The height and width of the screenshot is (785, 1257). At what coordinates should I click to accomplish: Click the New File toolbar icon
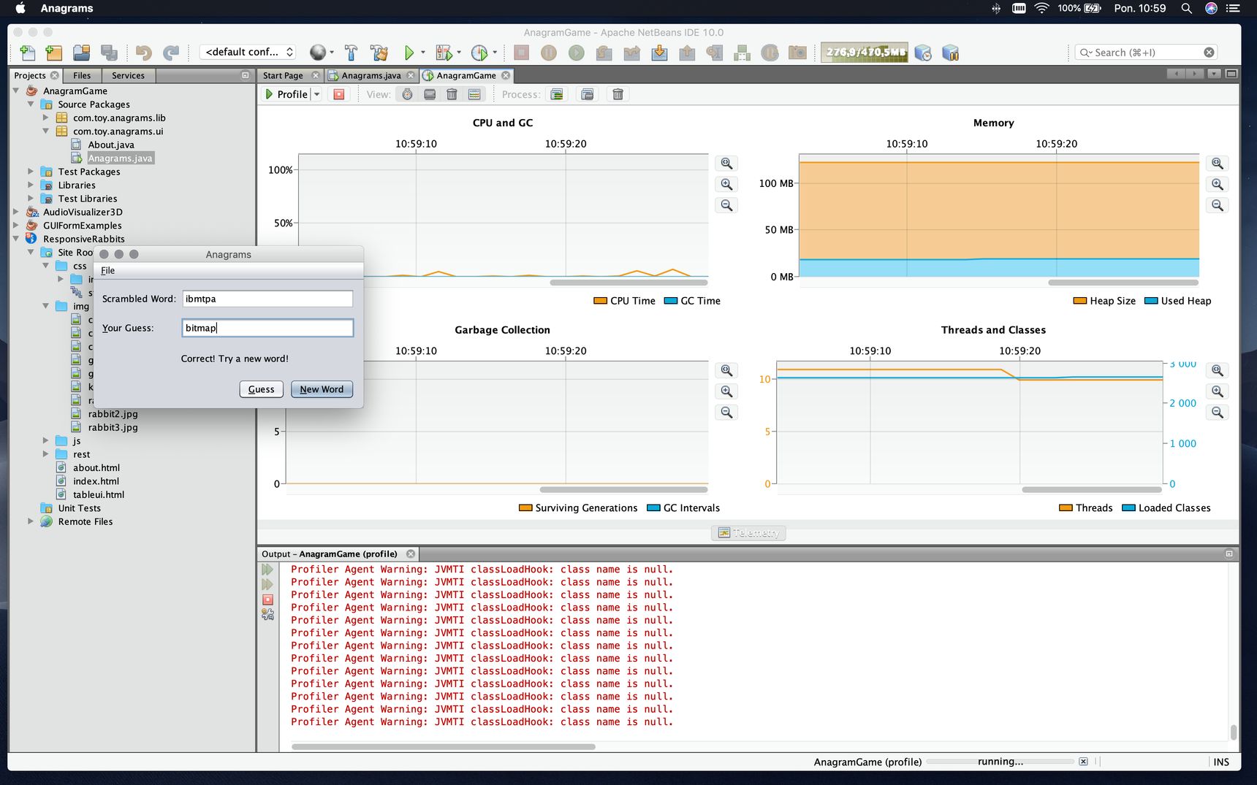click(x=28, y=53)
